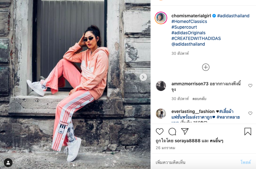Image resolution: width=256 pixels, height=169 pixels.
Task: Visit the @adidasthailand mention
Action: [x=188, y=44]
